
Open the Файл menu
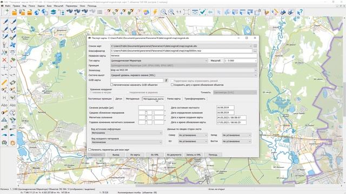(x=8, y=6)
